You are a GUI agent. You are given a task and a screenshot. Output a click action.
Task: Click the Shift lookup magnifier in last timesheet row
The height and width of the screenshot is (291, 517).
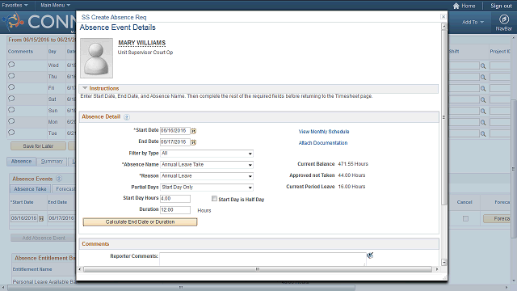coord(483,133)
